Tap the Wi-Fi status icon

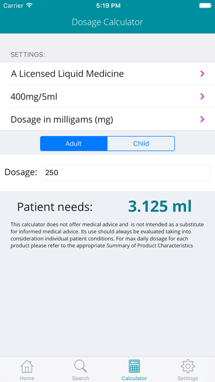point(30,5)
